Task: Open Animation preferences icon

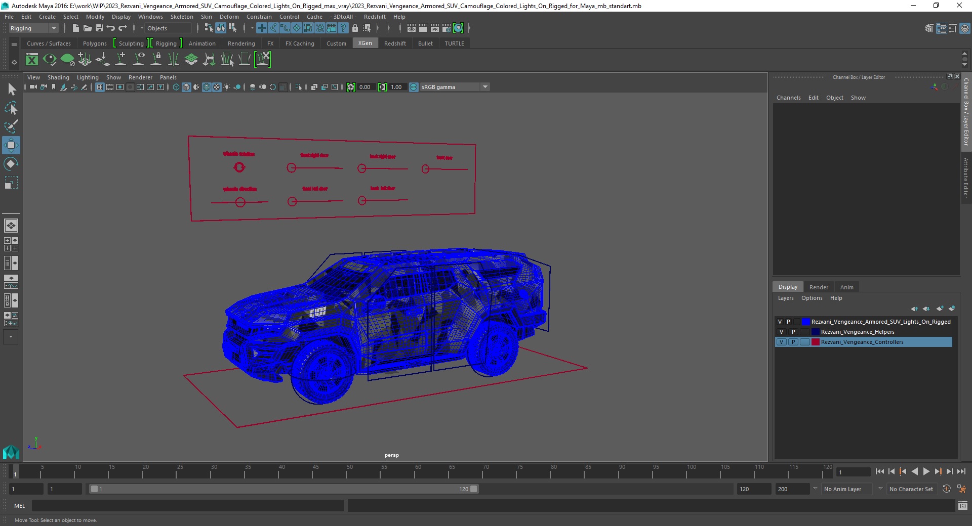Action: 961,489
